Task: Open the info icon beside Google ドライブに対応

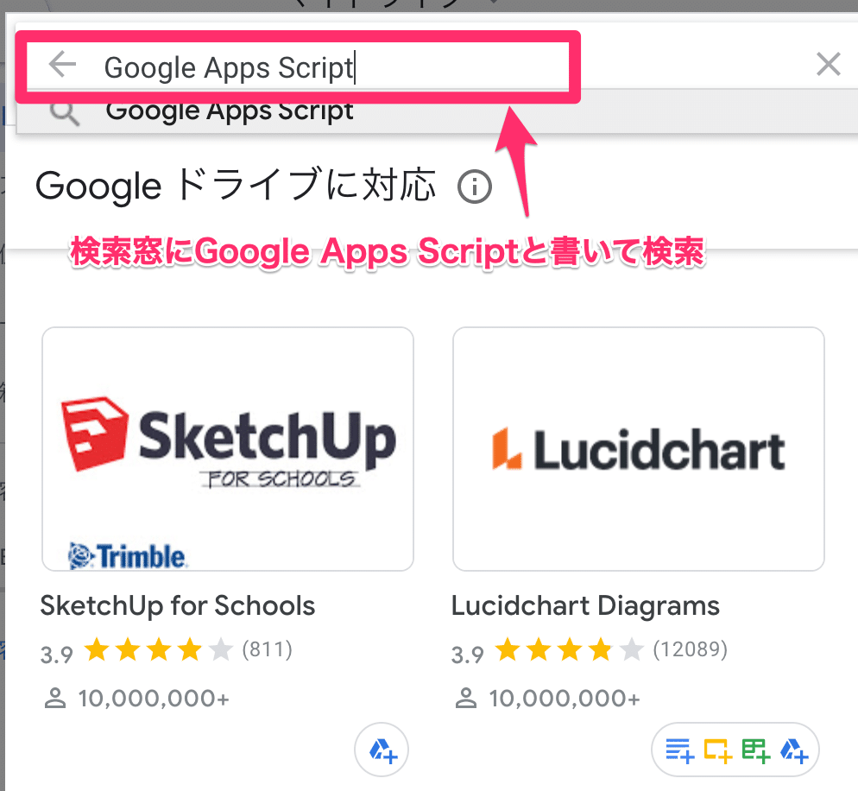Action: point(474,187)
